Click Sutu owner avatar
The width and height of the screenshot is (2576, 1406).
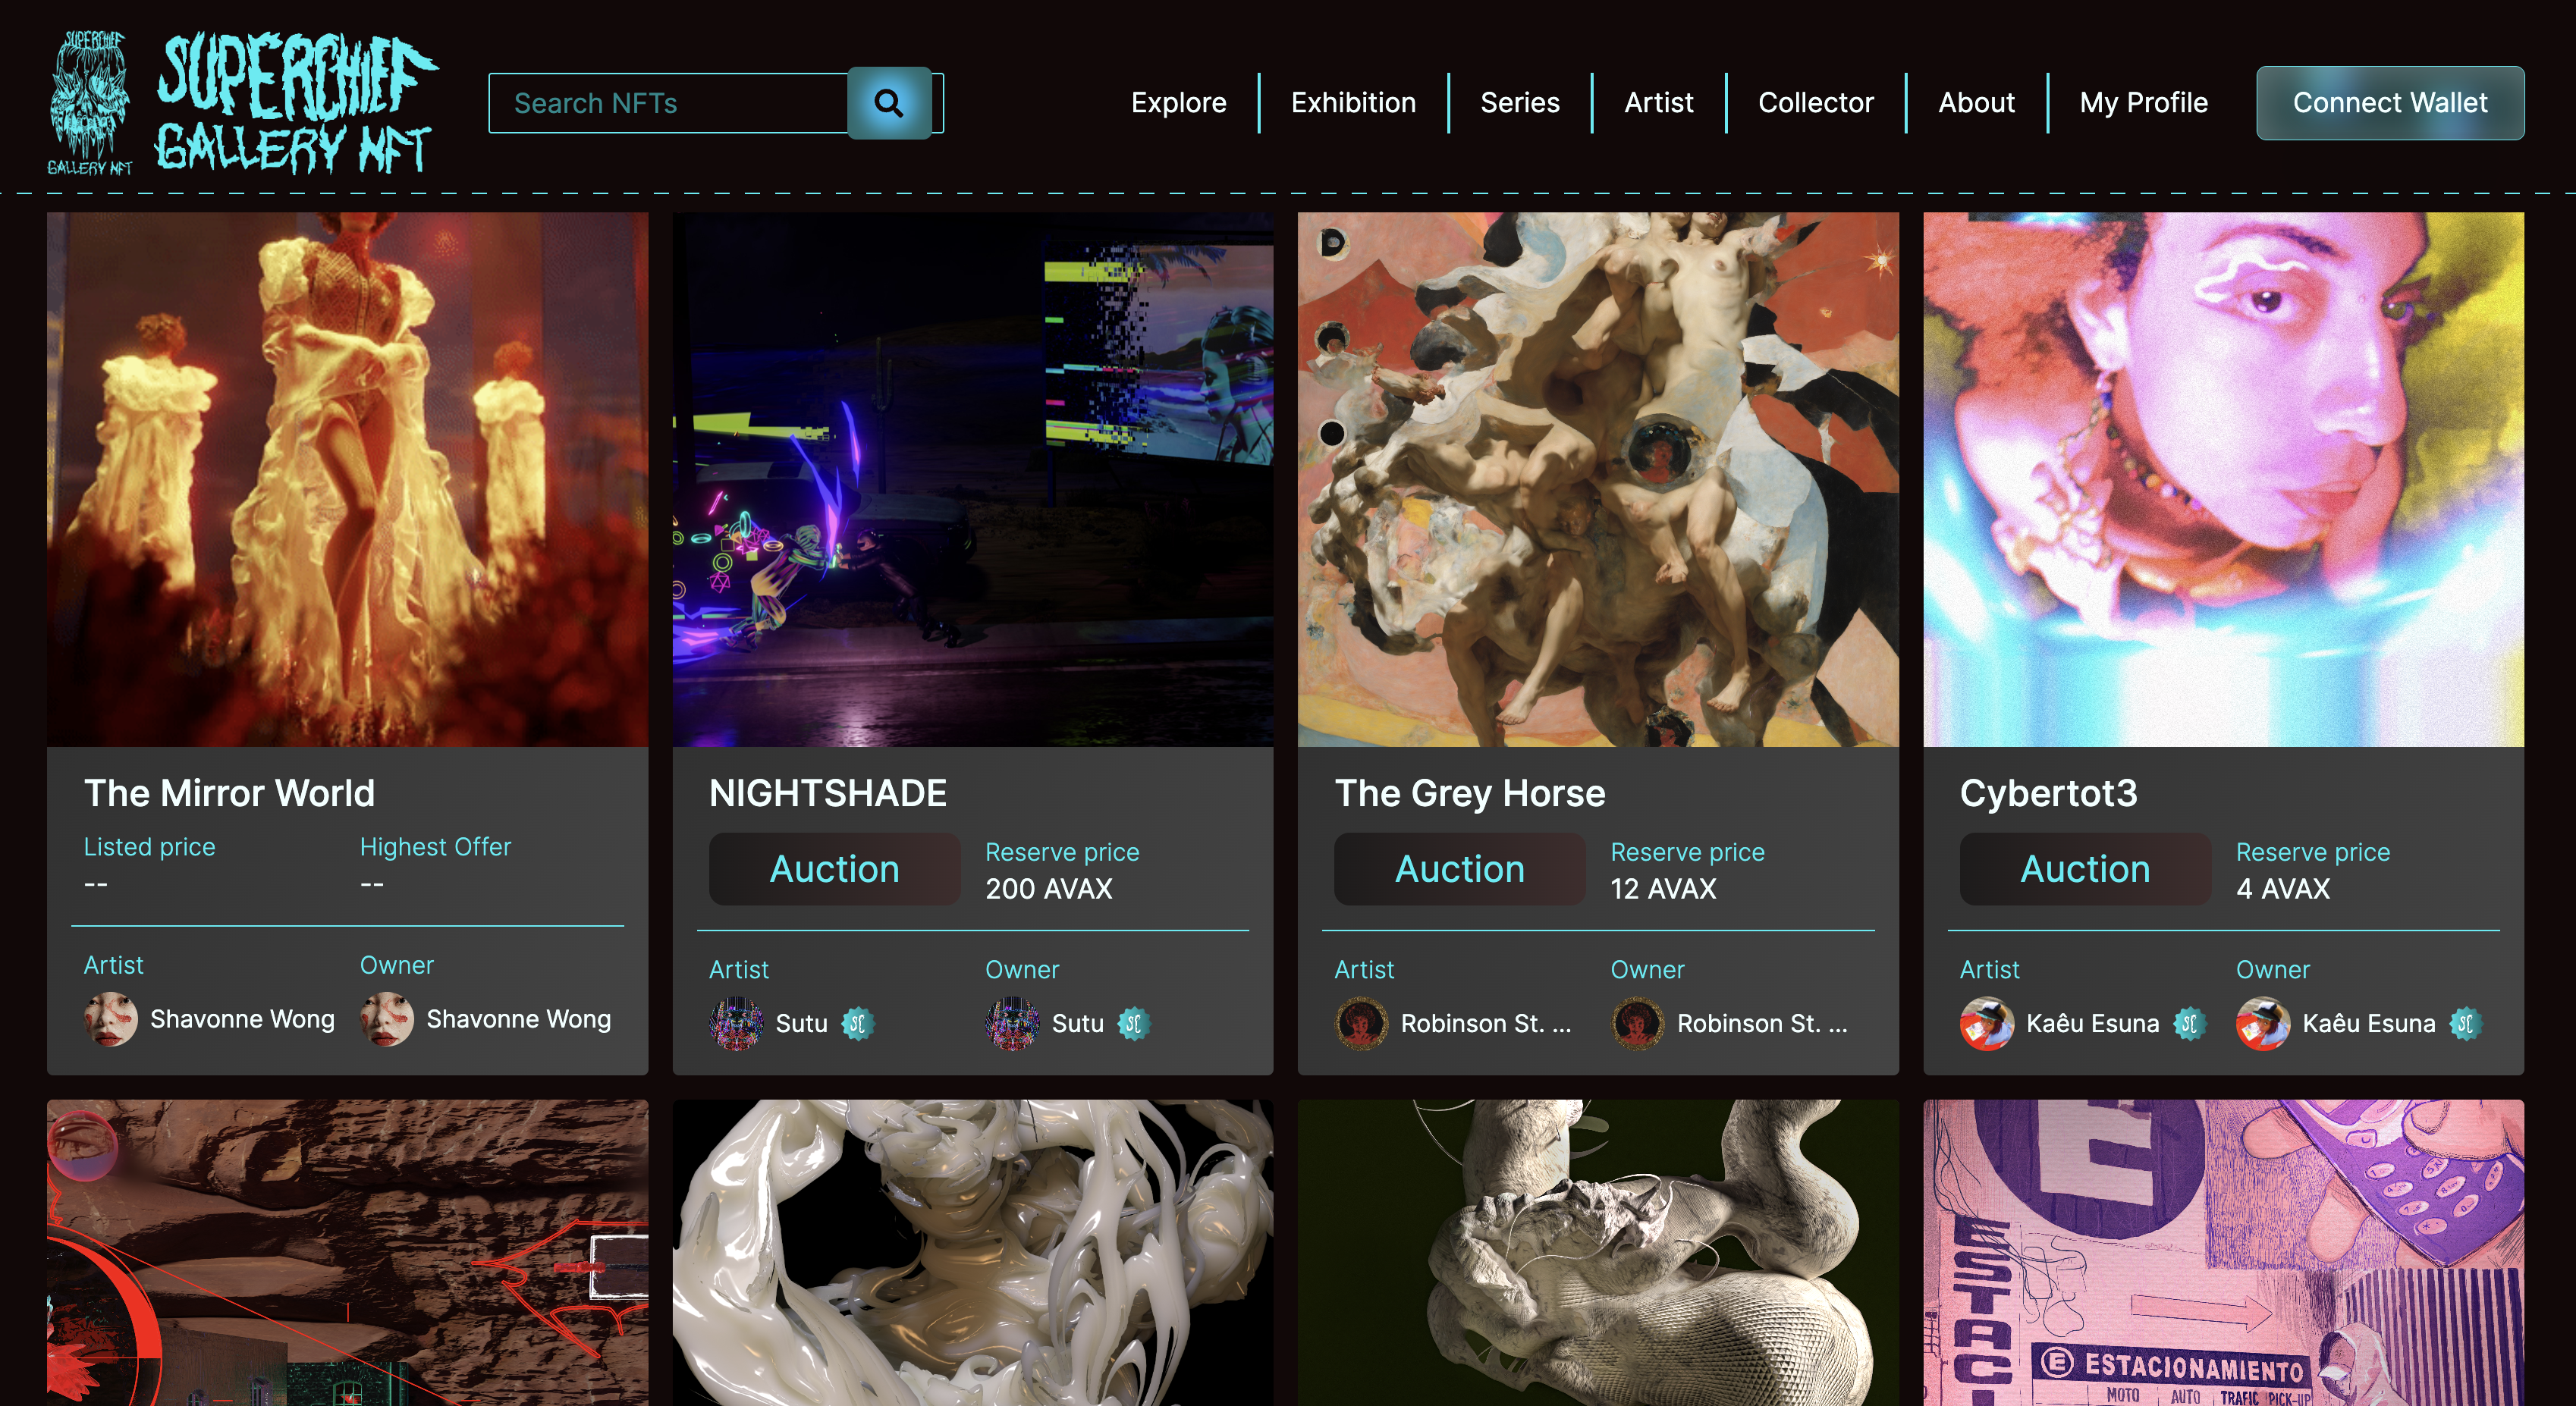1012,1023
